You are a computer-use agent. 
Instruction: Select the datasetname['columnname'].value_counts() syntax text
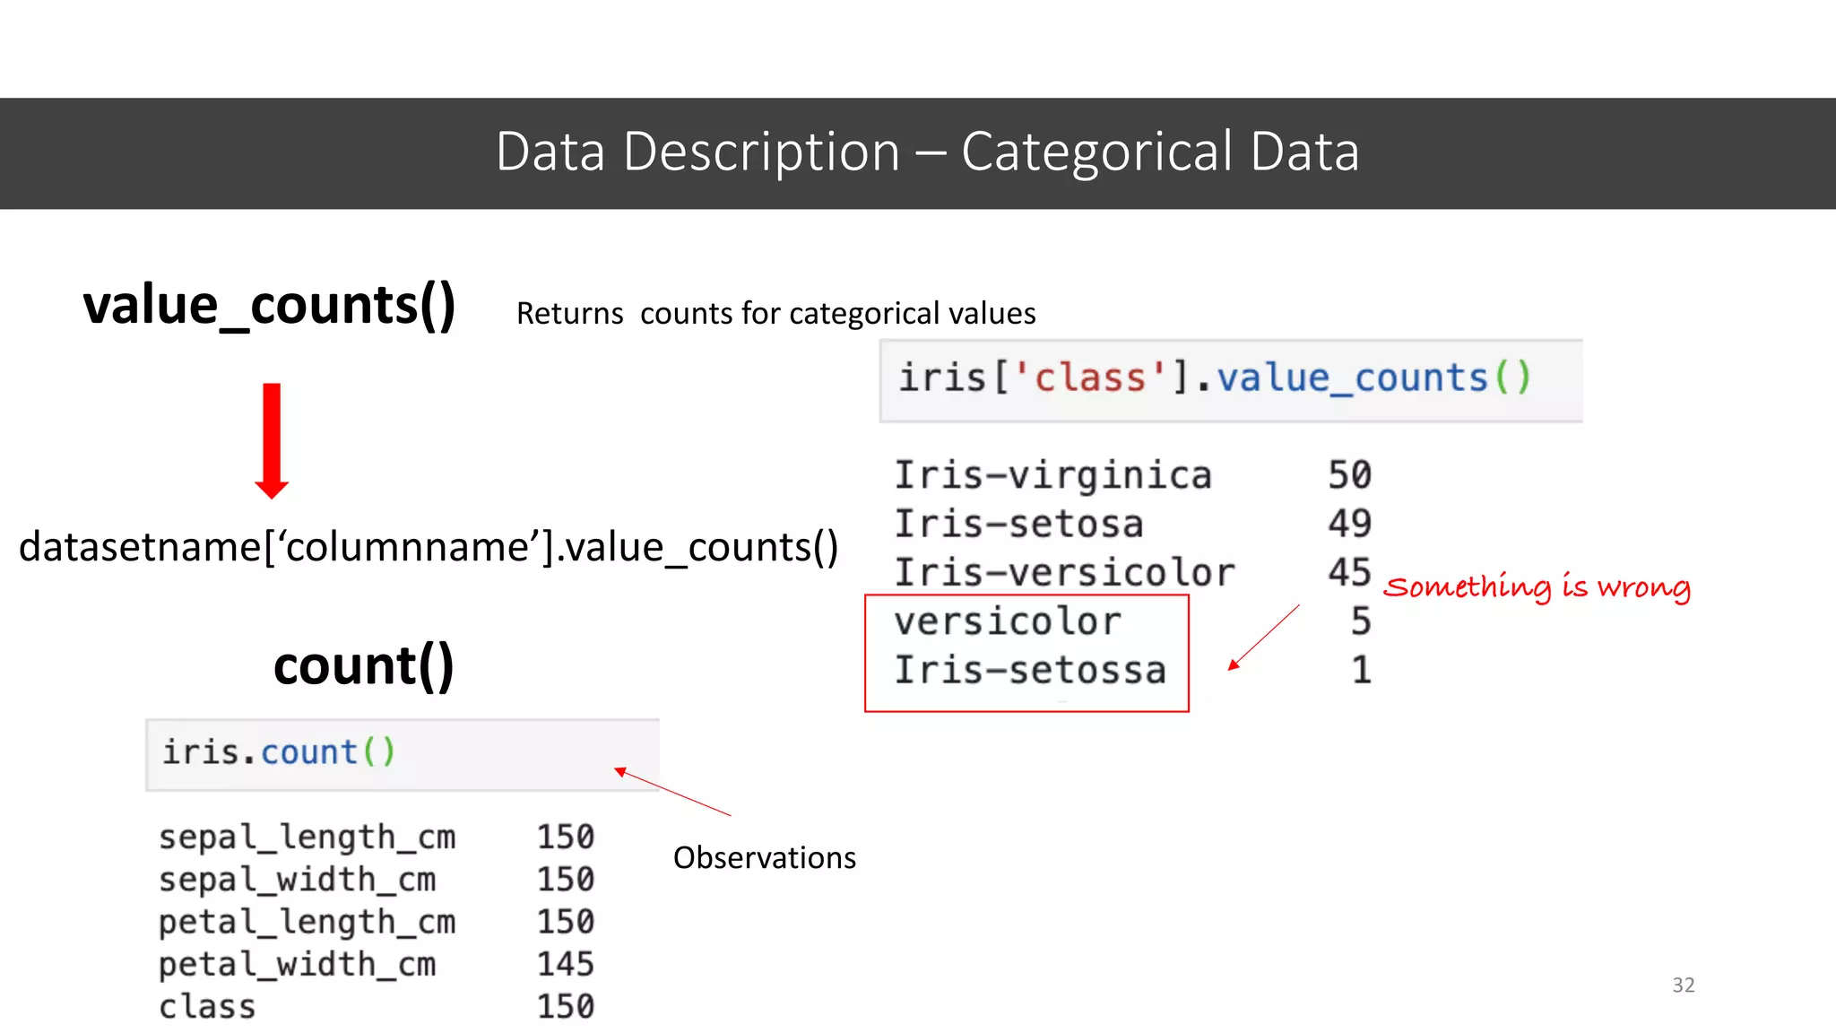coord(429,547)
